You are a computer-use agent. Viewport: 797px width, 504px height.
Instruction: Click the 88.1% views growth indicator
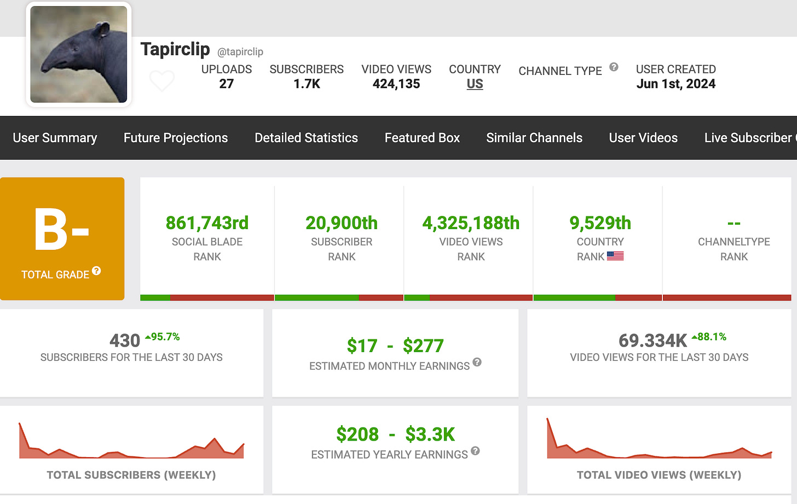click(709, 337)
